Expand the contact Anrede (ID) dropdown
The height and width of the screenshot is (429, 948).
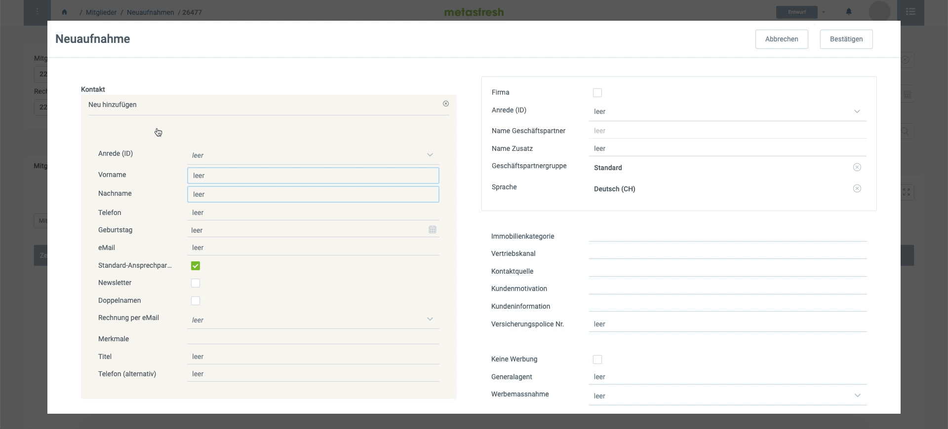pos(313,155)
